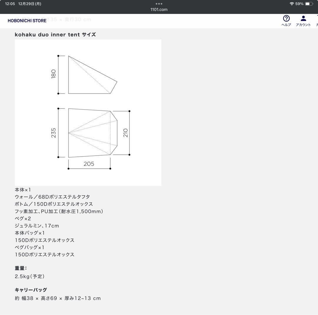
Task: Tap the side-view tent drawing labeled 180
Action: click(x=88, y=75)
